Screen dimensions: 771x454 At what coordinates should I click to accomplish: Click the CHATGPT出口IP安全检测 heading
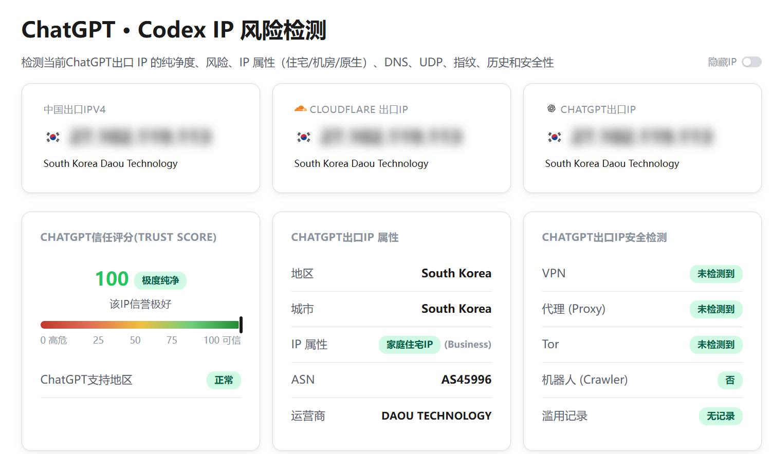(x=604, y=237)
